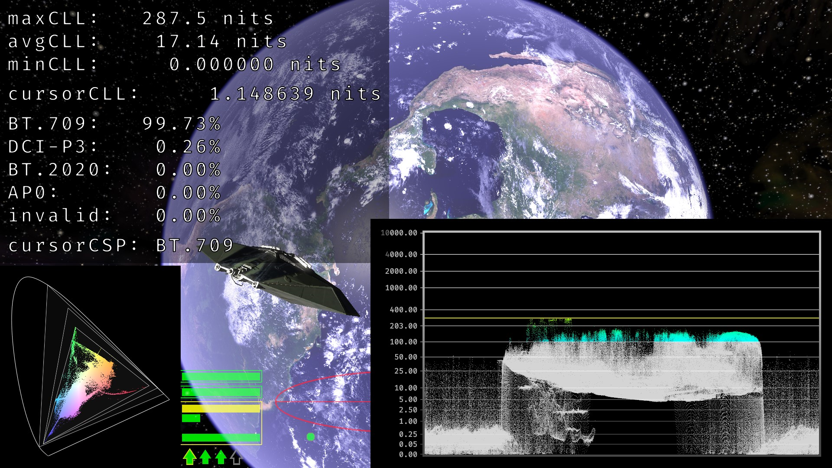This screenshot has width=832, height=468.
Task: Click the green arrow next to the yellow-outlined arrow
Action: 205,457
